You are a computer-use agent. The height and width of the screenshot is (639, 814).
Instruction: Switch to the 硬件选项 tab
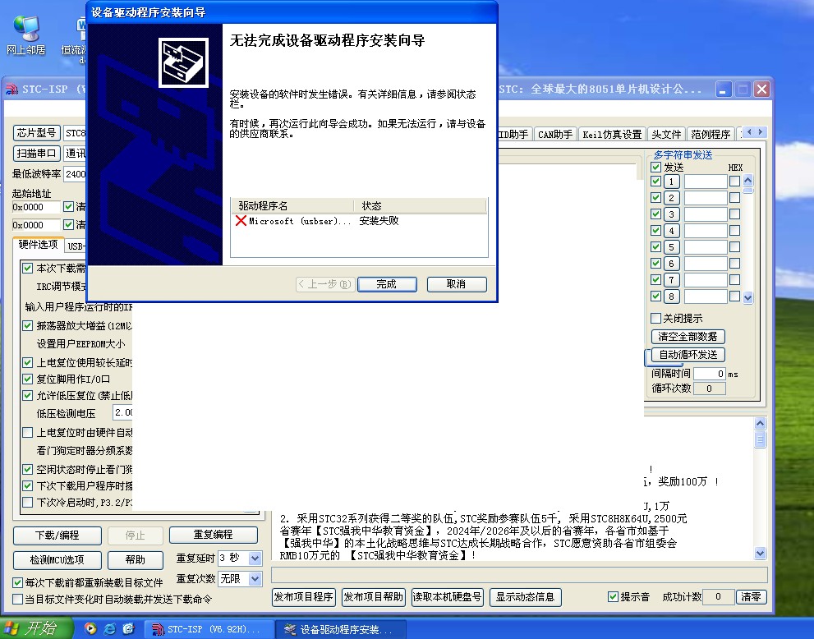tap(38, 245)
